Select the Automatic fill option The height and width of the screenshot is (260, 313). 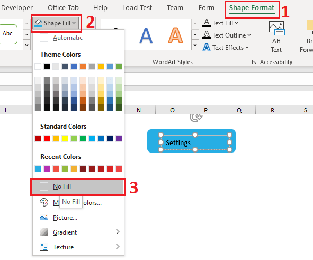(x=78, y=38)
